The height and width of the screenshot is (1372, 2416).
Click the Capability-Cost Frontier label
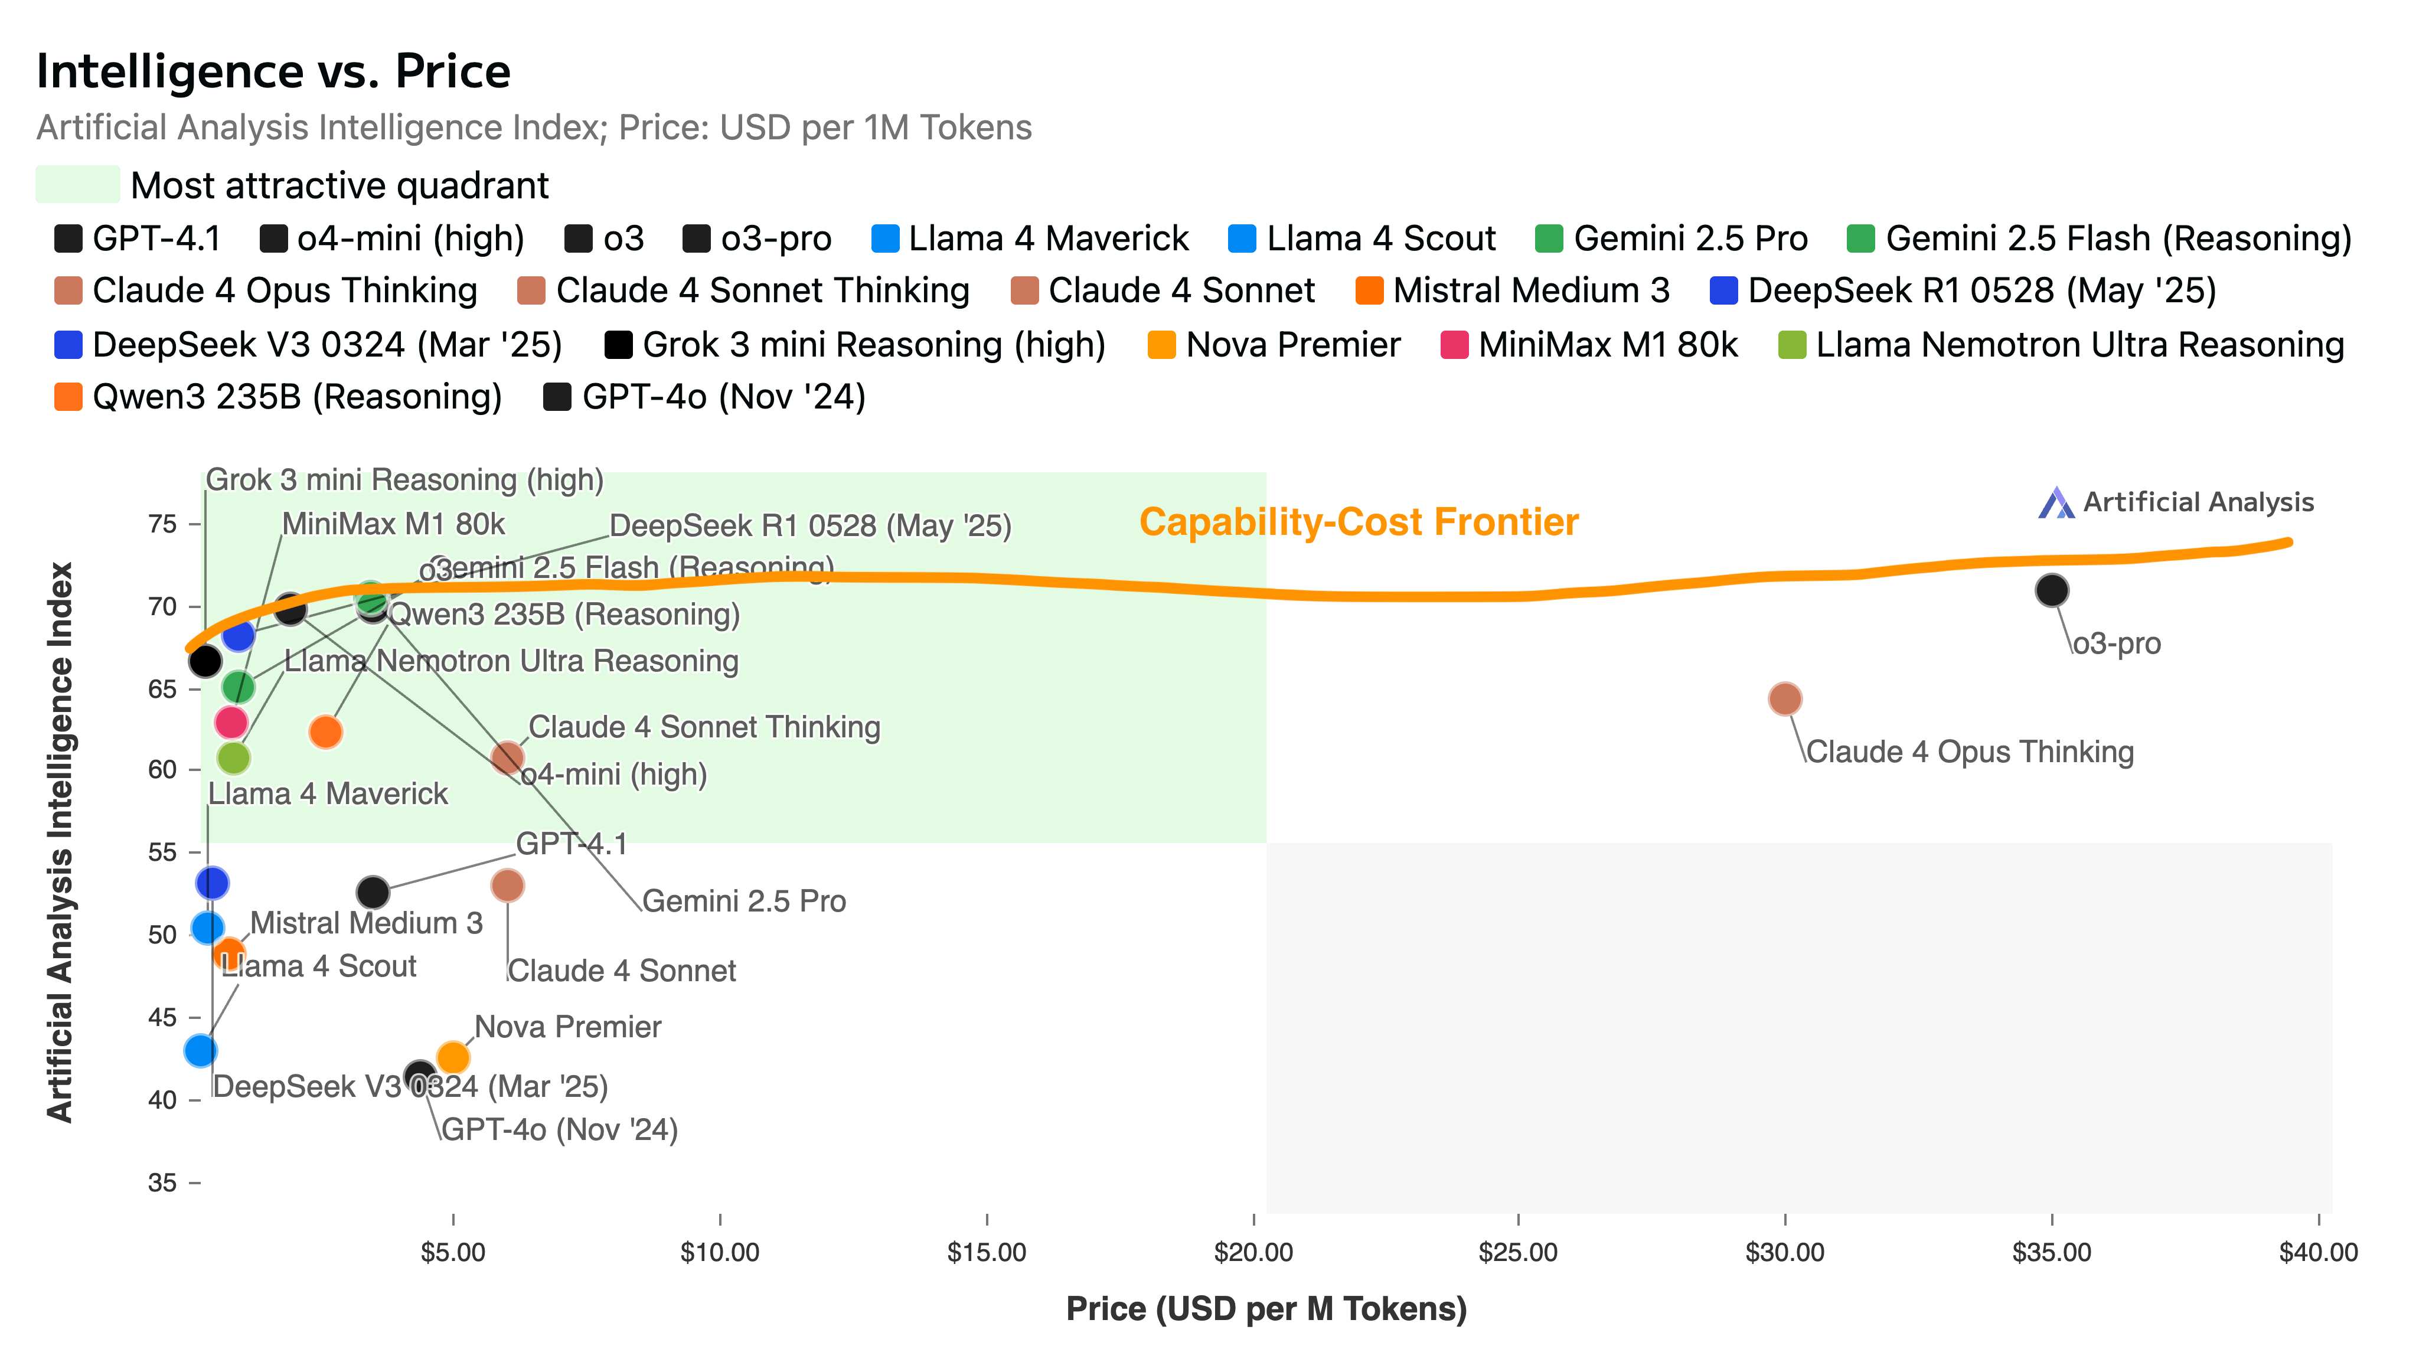click(x=1358, y=522)
